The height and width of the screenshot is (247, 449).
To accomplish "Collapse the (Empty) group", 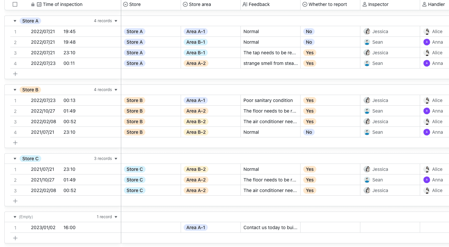I will (15, 217).
